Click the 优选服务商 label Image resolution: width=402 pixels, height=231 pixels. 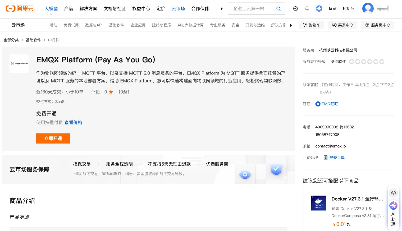click(x=217, y=164)
